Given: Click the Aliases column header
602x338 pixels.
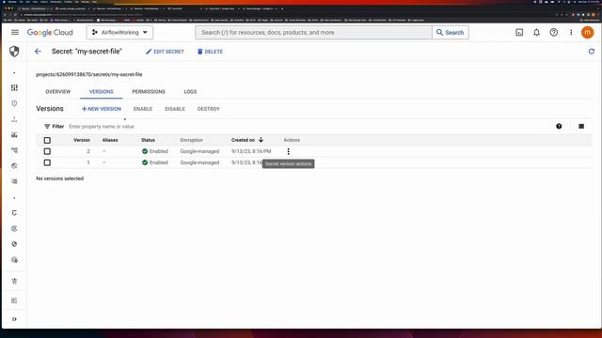Looking at the screenshot, I should (x=110, y=140).
